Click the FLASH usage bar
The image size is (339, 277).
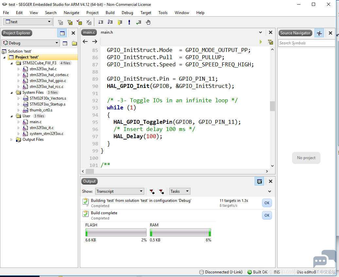tap(116, 233)
